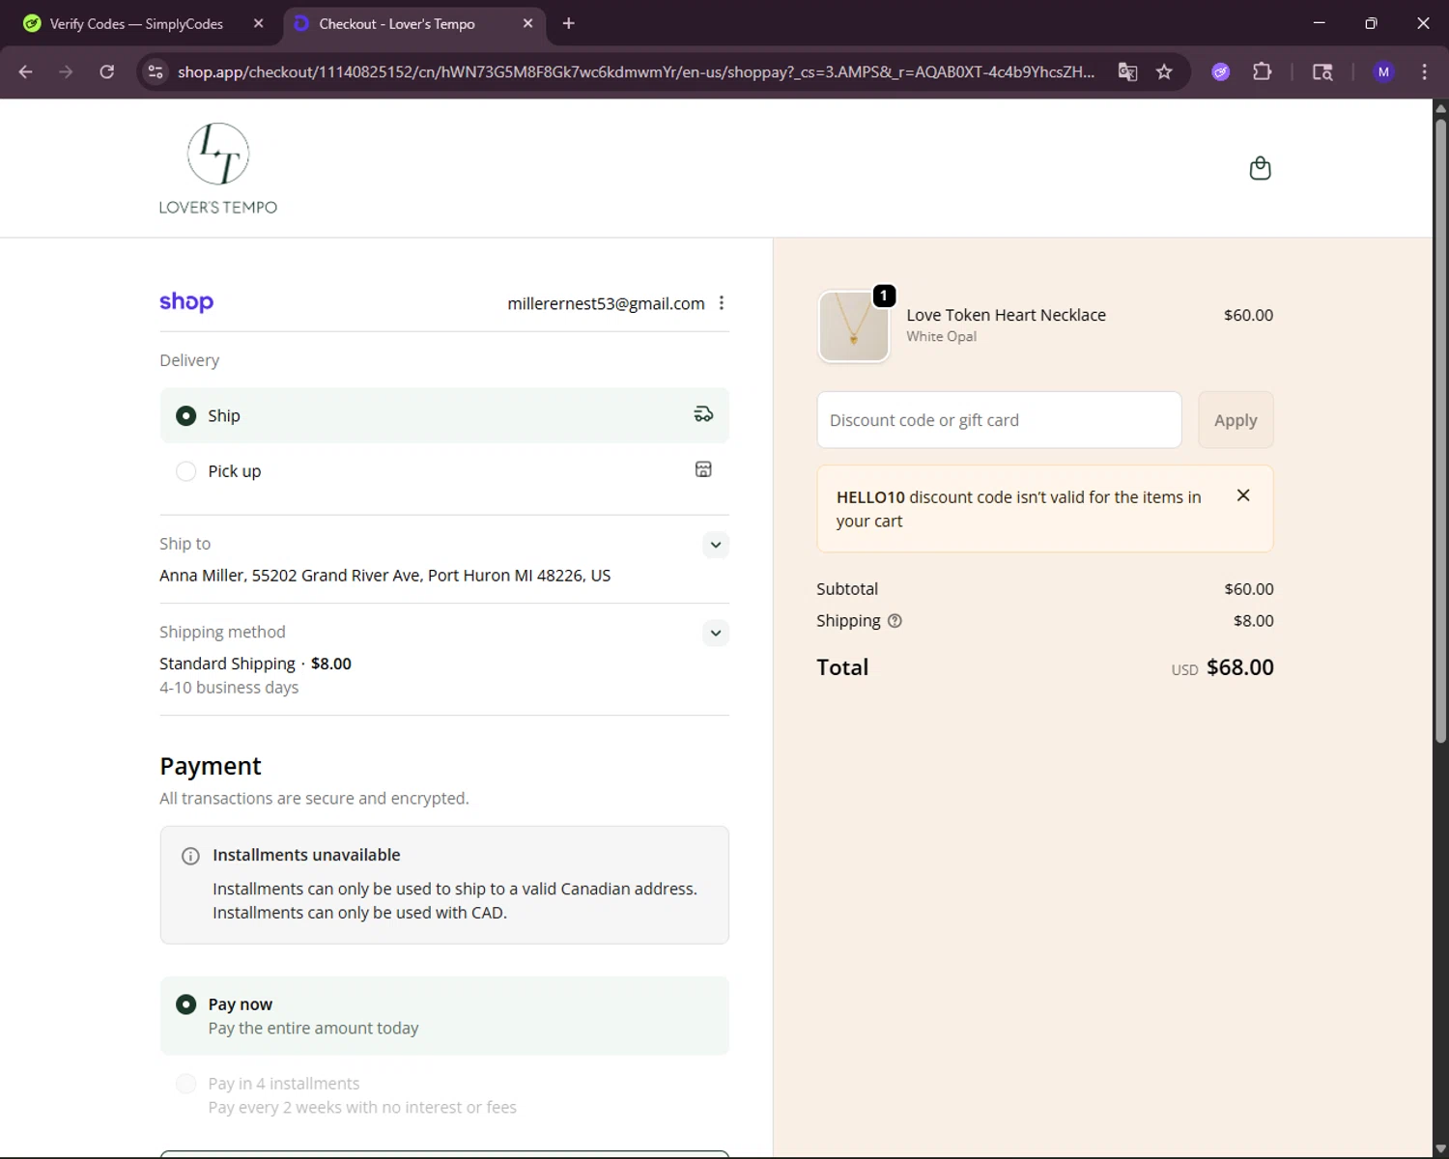Bookmark this page with the star icon
This screenshot has width=1449, height=1159.
coord(1164,71)
